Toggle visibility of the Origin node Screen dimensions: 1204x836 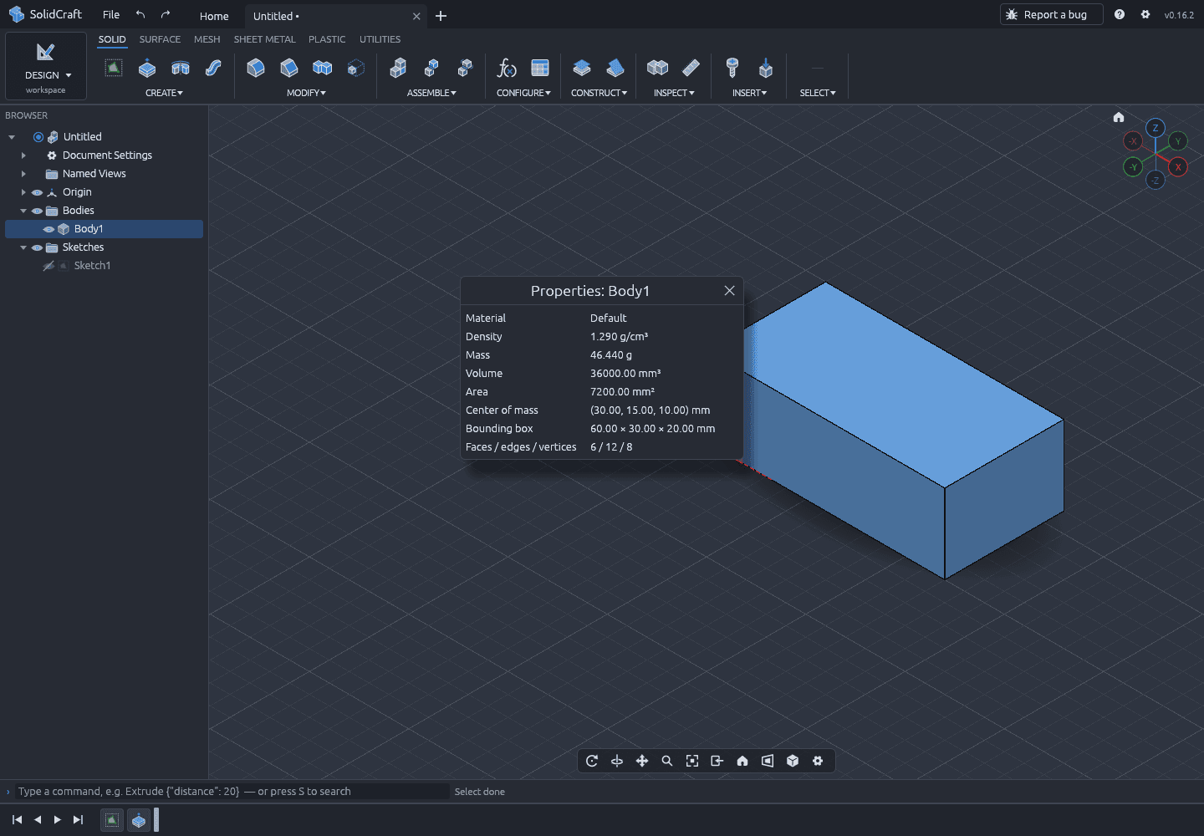[x=37, y=192]
